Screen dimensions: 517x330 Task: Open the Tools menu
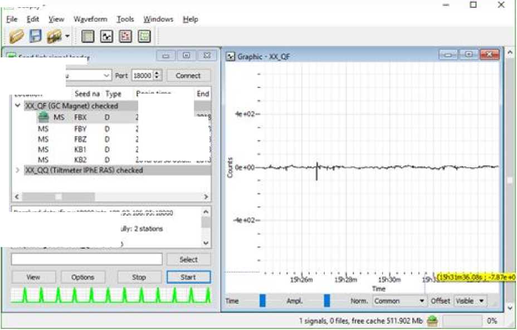(125, 19)
